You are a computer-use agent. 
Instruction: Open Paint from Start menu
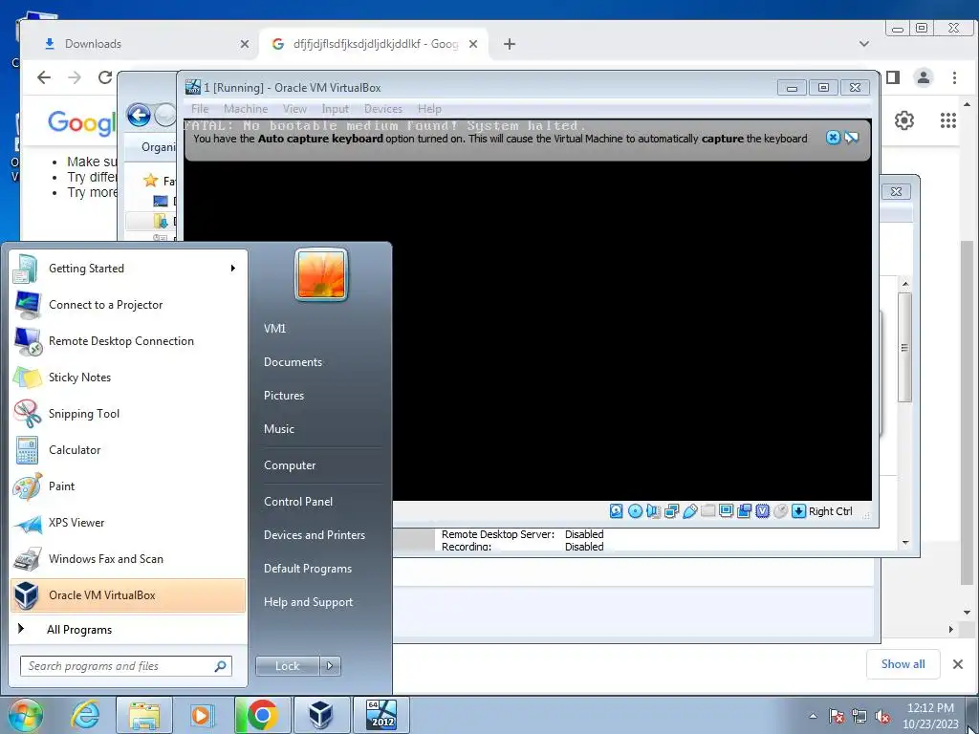pos(128,486)
